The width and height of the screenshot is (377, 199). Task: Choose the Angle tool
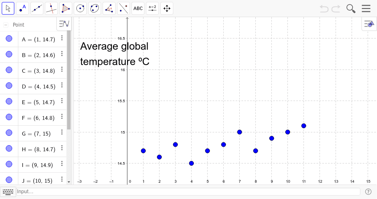point(109,8)
